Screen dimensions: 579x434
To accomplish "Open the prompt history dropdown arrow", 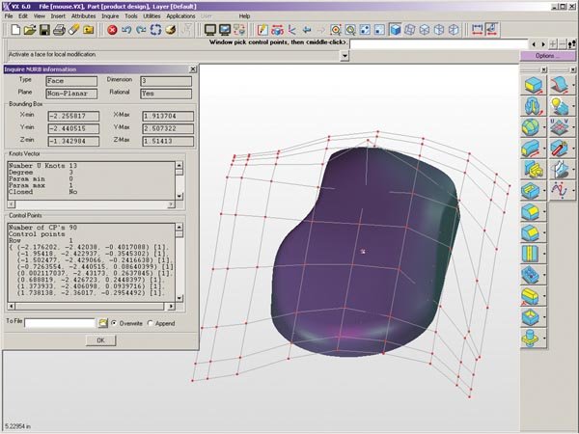I will point(345,56).
